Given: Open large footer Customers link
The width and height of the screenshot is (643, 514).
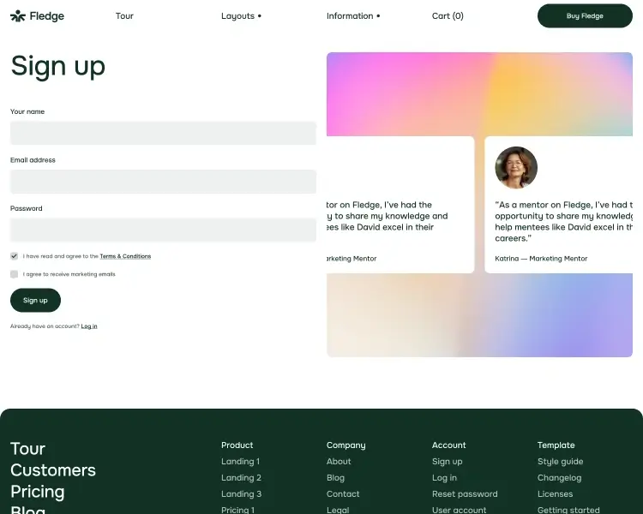Looking at the screenshot, I should pyautogui.click(x=53, y=470).
